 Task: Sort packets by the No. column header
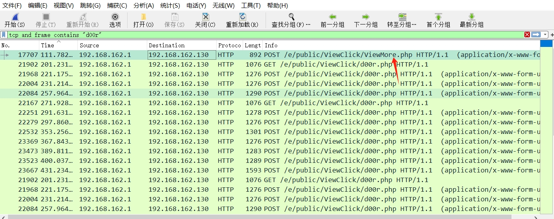click(x=20, y=45)
